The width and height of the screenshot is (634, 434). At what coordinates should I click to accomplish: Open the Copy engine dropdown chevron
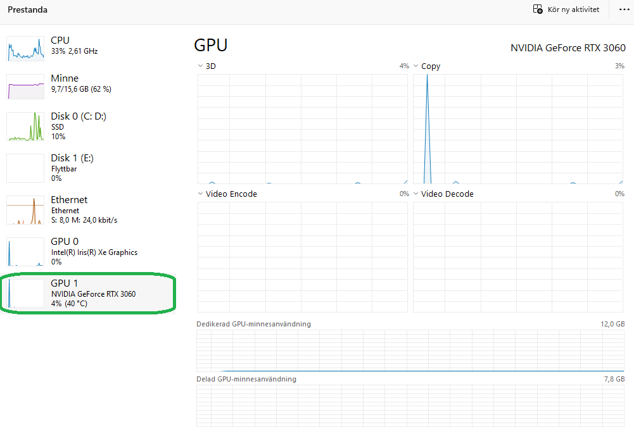click(416, 66)
